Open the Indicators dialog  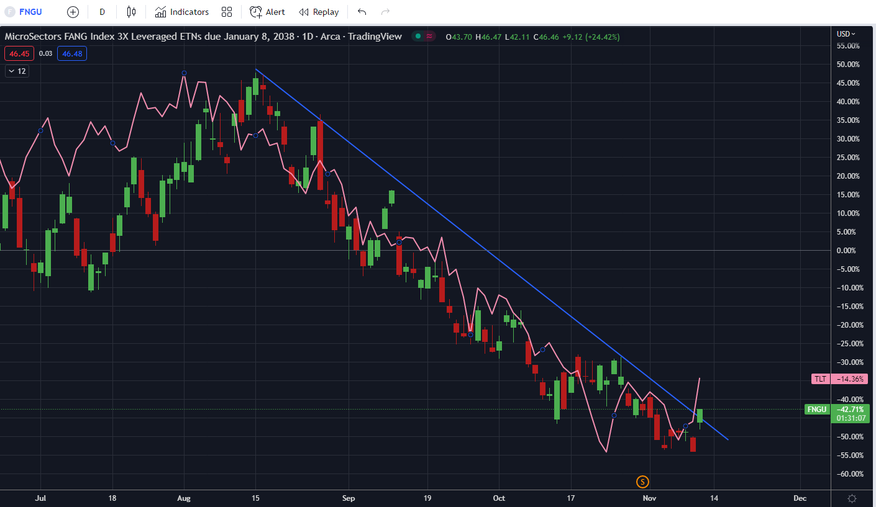pos(182,12)
